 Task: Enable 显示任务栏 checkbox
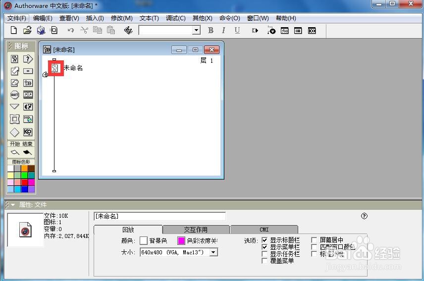[x=265, y=254]
